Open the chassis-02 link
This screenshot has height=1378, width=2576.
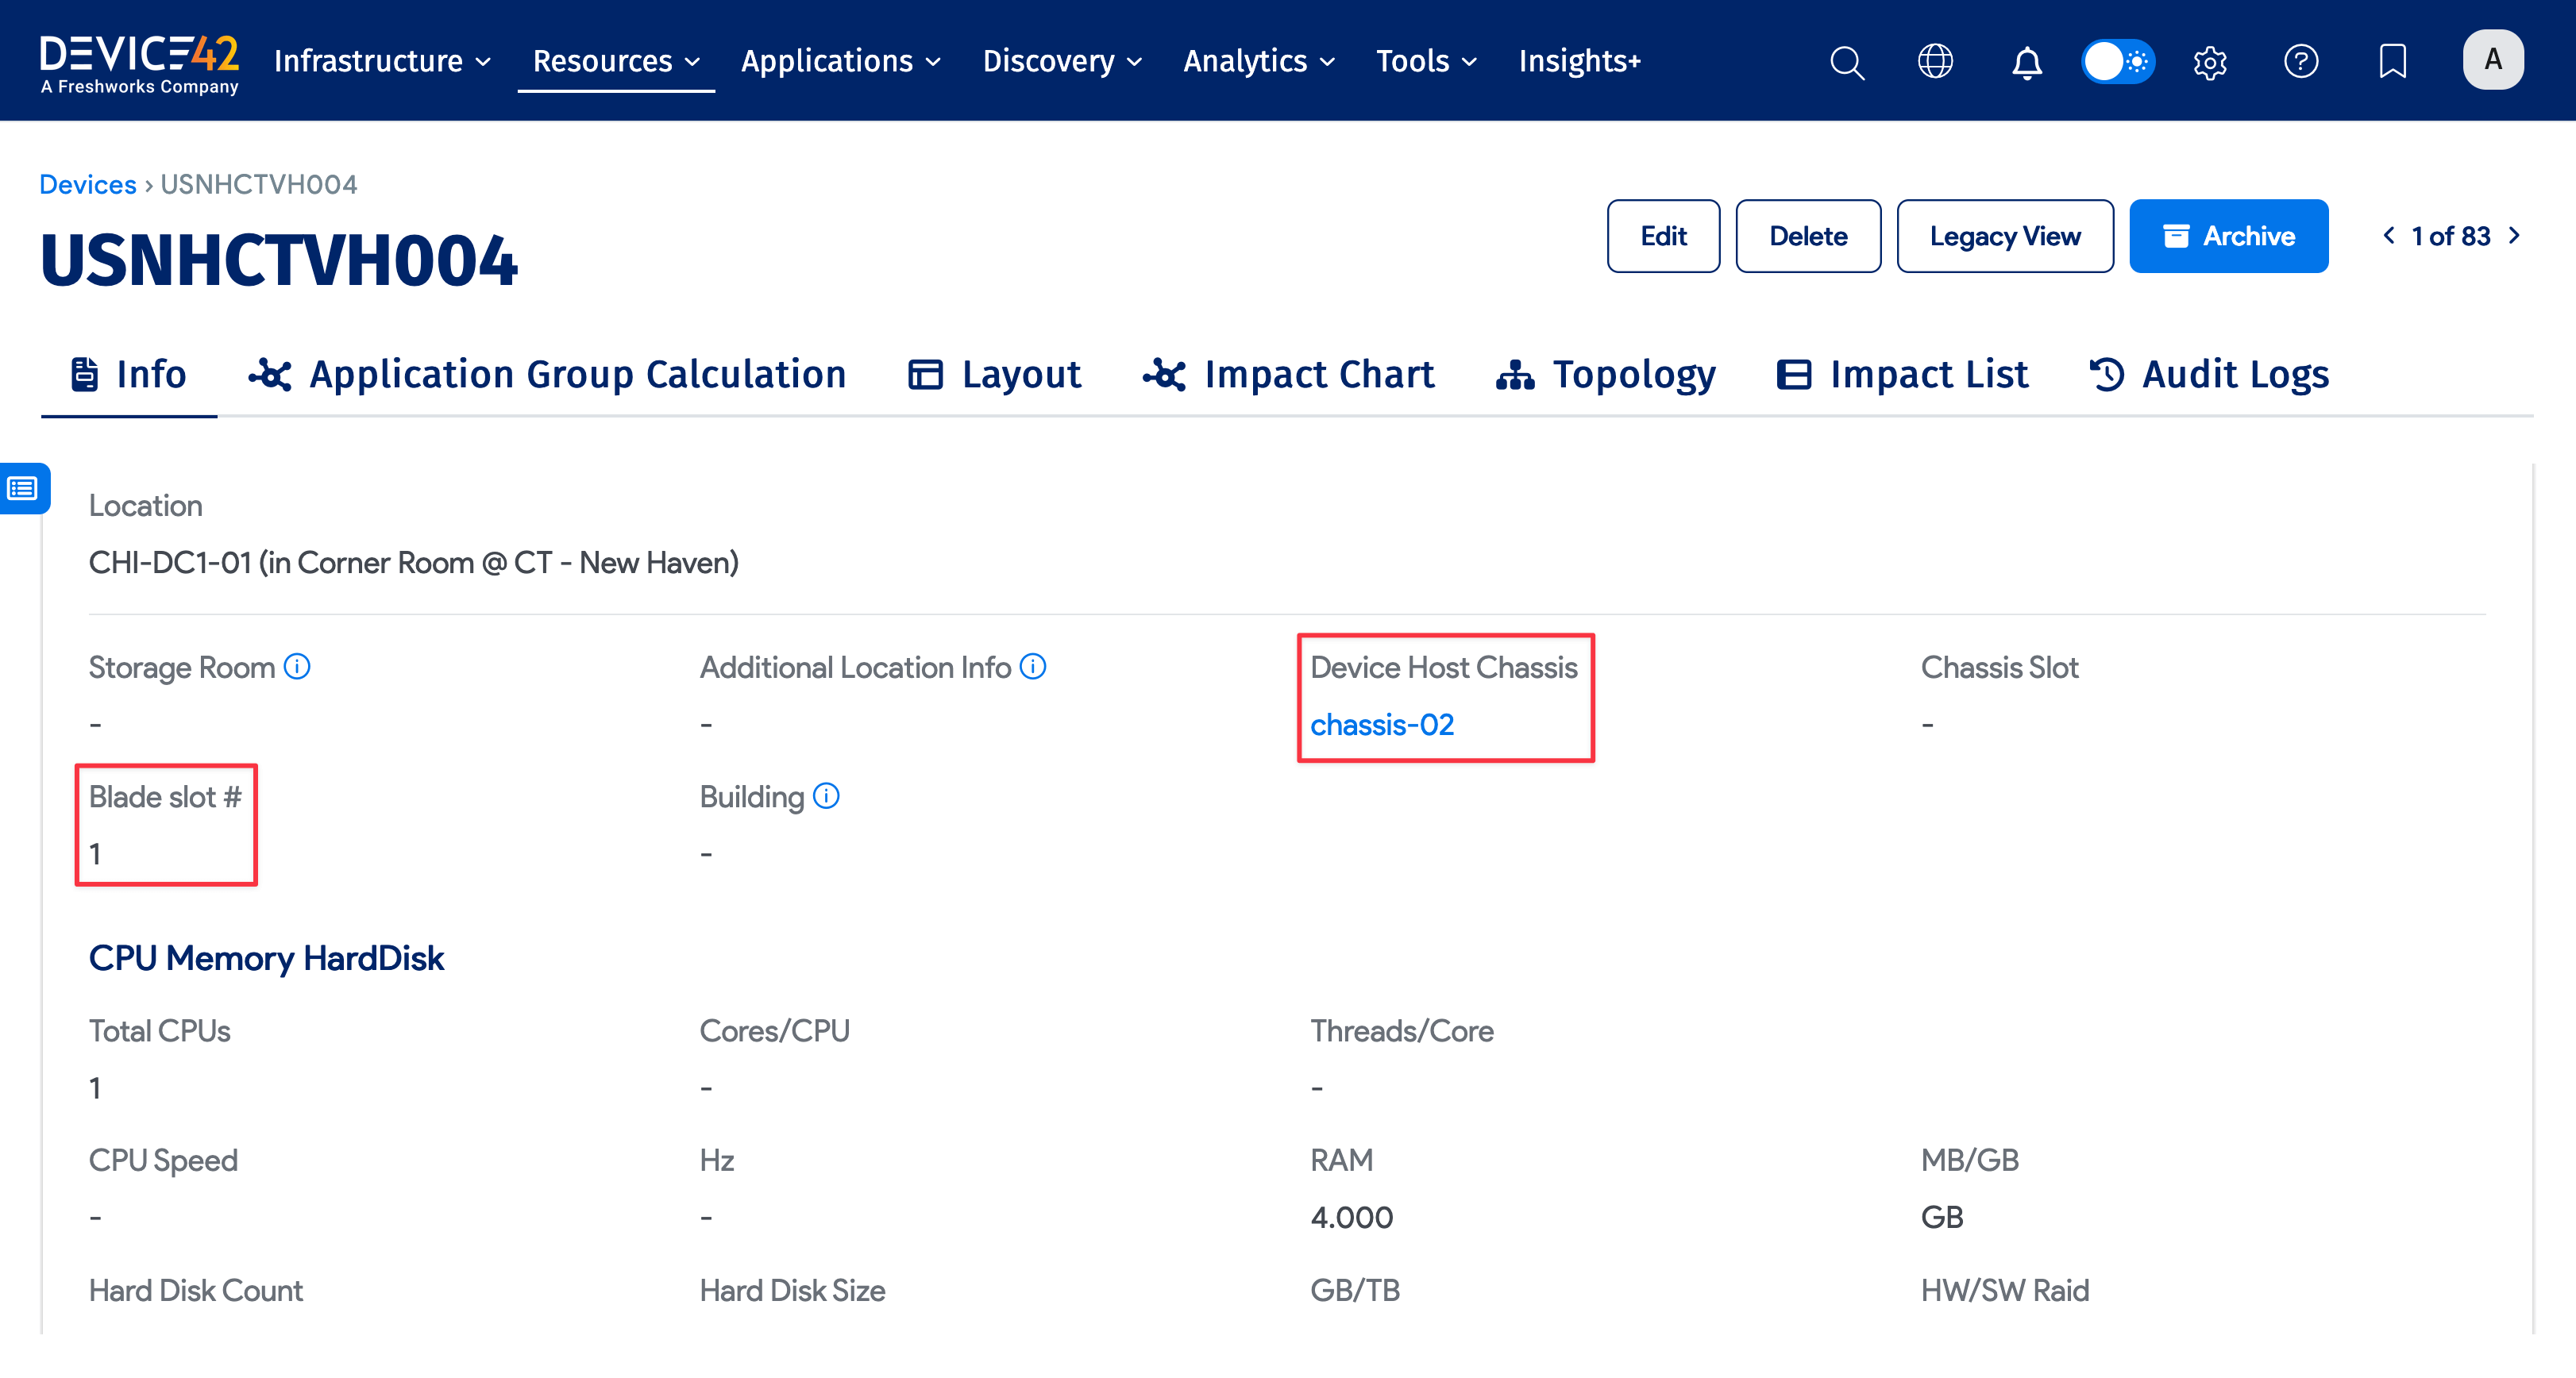coord(1381,725)
